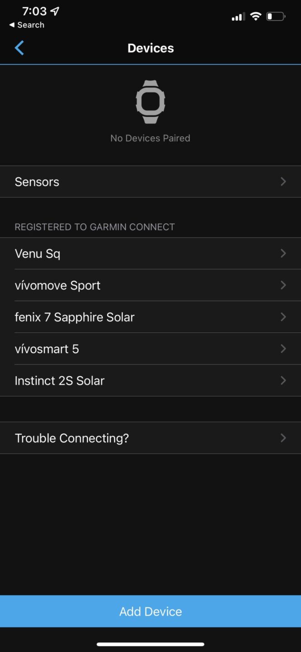
Task: Tap the blue back arrow
Action: coord(19,48)
